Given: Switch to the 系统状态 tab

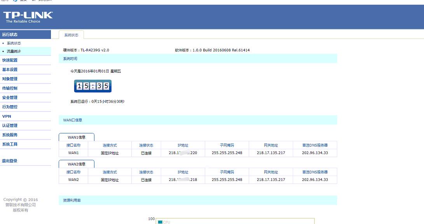Looking at the screenshot, I should point(70,35).
